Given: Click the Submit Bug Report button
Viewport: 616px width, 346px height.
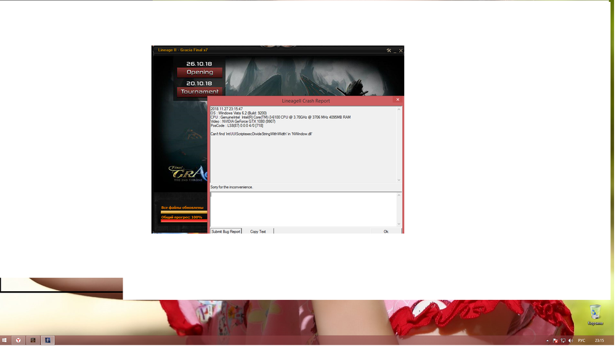Looking at the screenshot, I should 226,231.
